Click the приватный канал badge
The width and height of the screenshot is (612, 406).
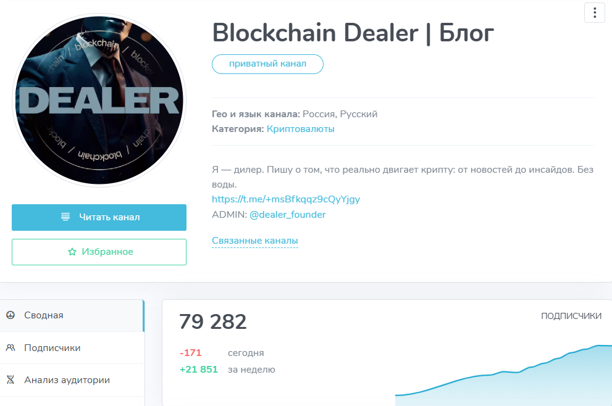pos(267,64)
